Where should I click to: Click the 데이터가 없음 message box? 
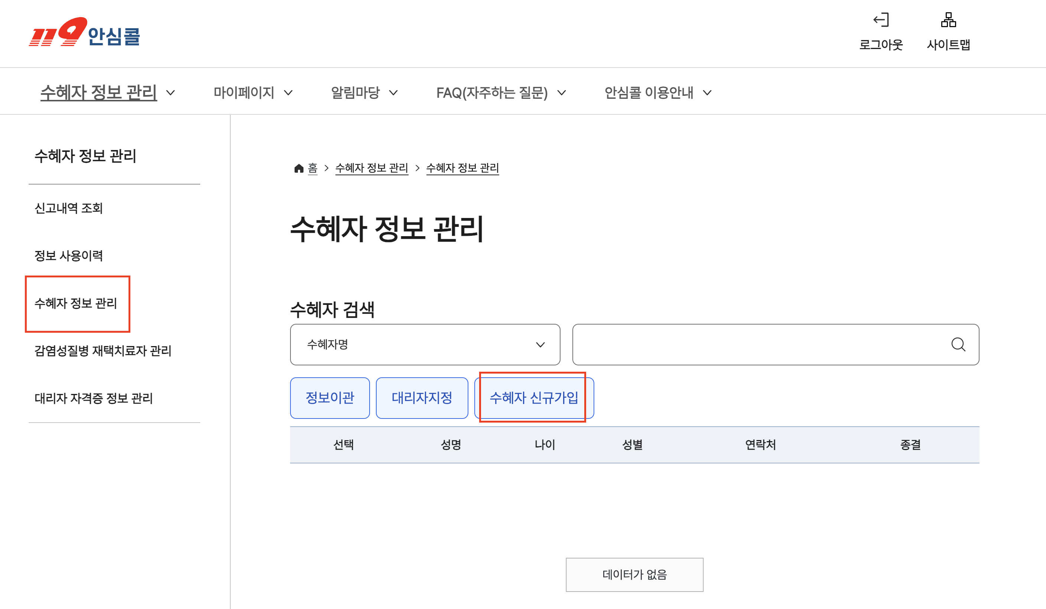tap(635, 574)
